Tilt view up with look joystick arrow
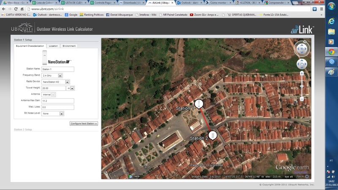The height and width of the screenshot is (190, 338). 302,45
